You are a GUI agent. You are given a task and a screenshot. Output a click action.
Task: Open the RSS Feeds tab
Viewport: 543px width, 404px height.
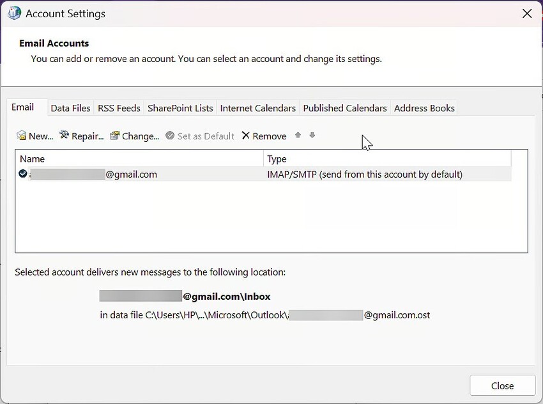click(x=119, y=108)
